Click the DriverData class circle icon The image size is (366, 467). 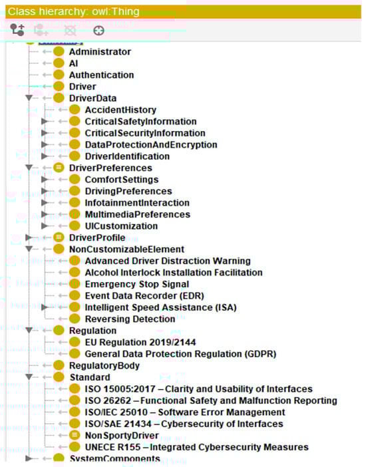(x=59, y=98)
